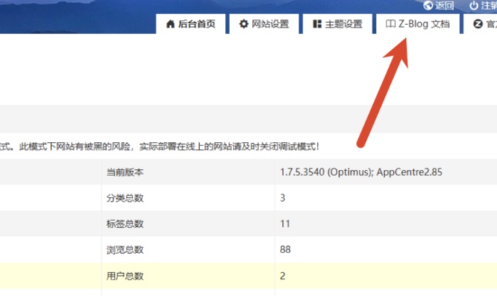Click the globe icon beside 返回

[x=428, y=6]
